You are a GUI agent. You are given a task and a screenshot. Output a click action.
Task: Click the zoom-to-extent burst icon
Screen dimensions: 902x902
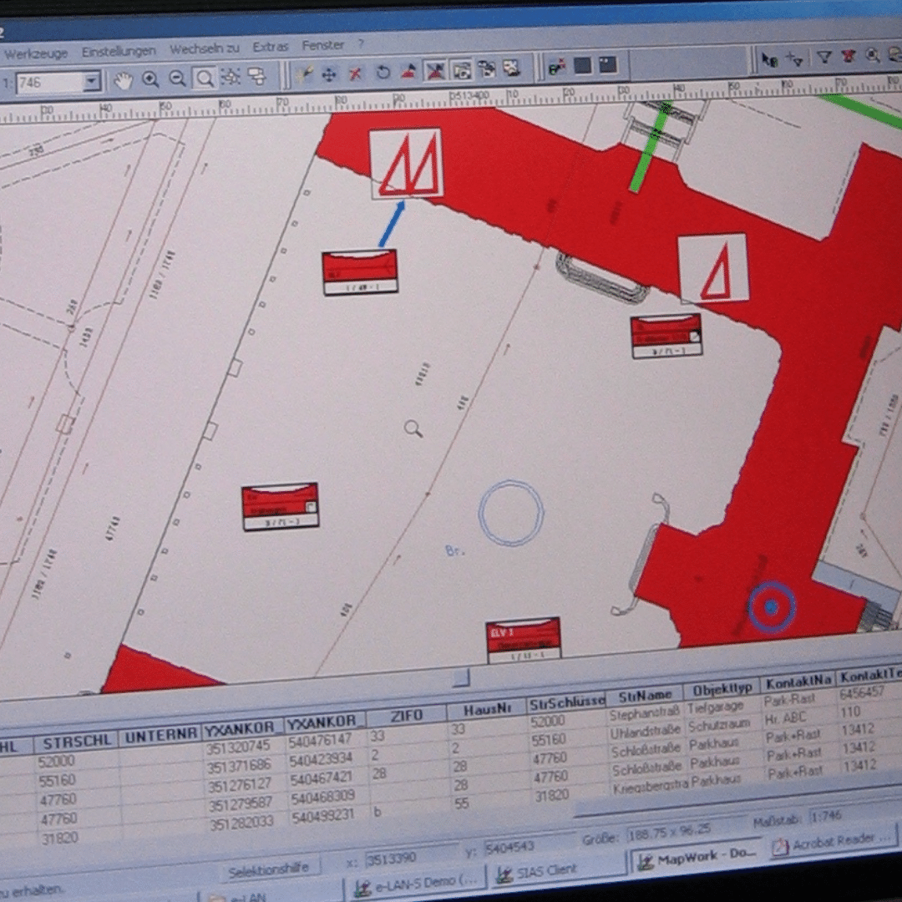pos(231,77)
